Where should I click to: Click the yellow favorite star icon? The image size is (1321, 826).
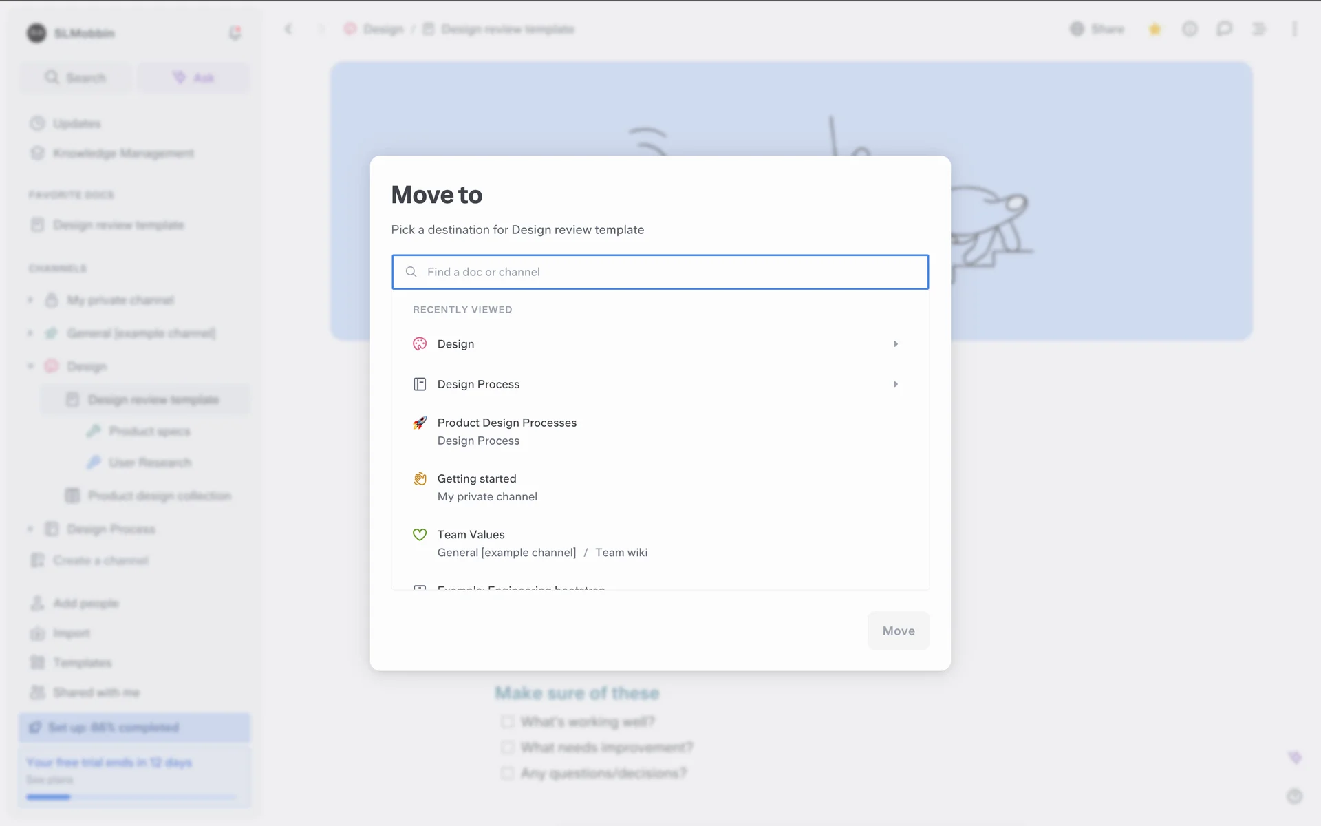coord(1155,29)
